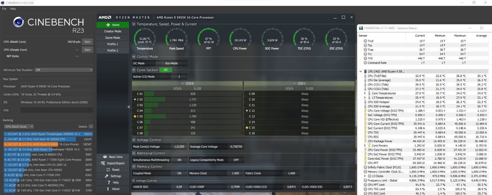
Task: Click the CPU (Tctl/Tdie) sensor icon
Action: point(365,76)
